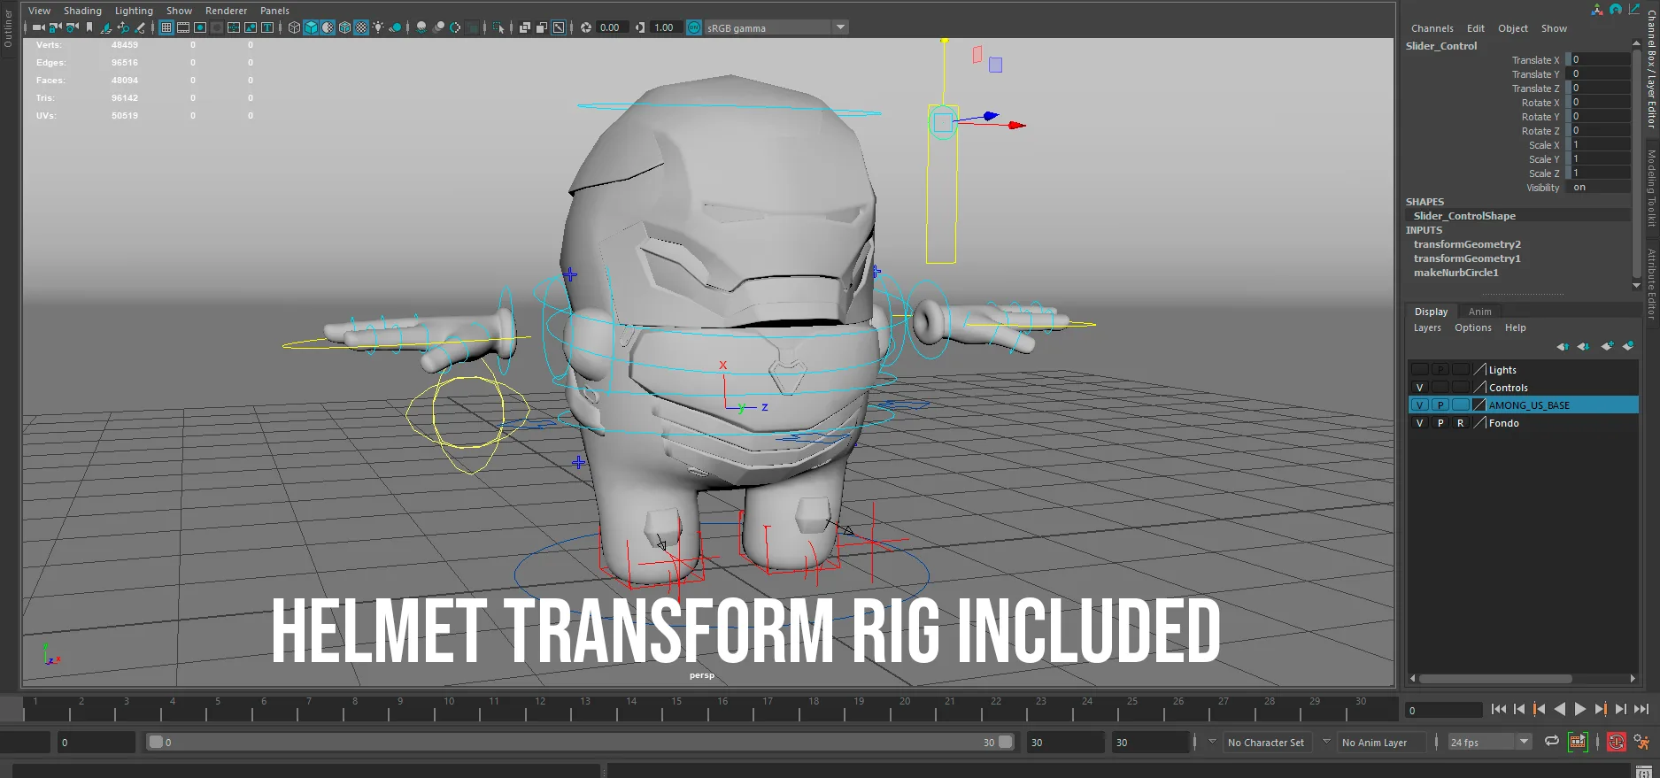Select the makeNurbCircle1 input node
This screenshot has width=1660, height=778.
1456,273
